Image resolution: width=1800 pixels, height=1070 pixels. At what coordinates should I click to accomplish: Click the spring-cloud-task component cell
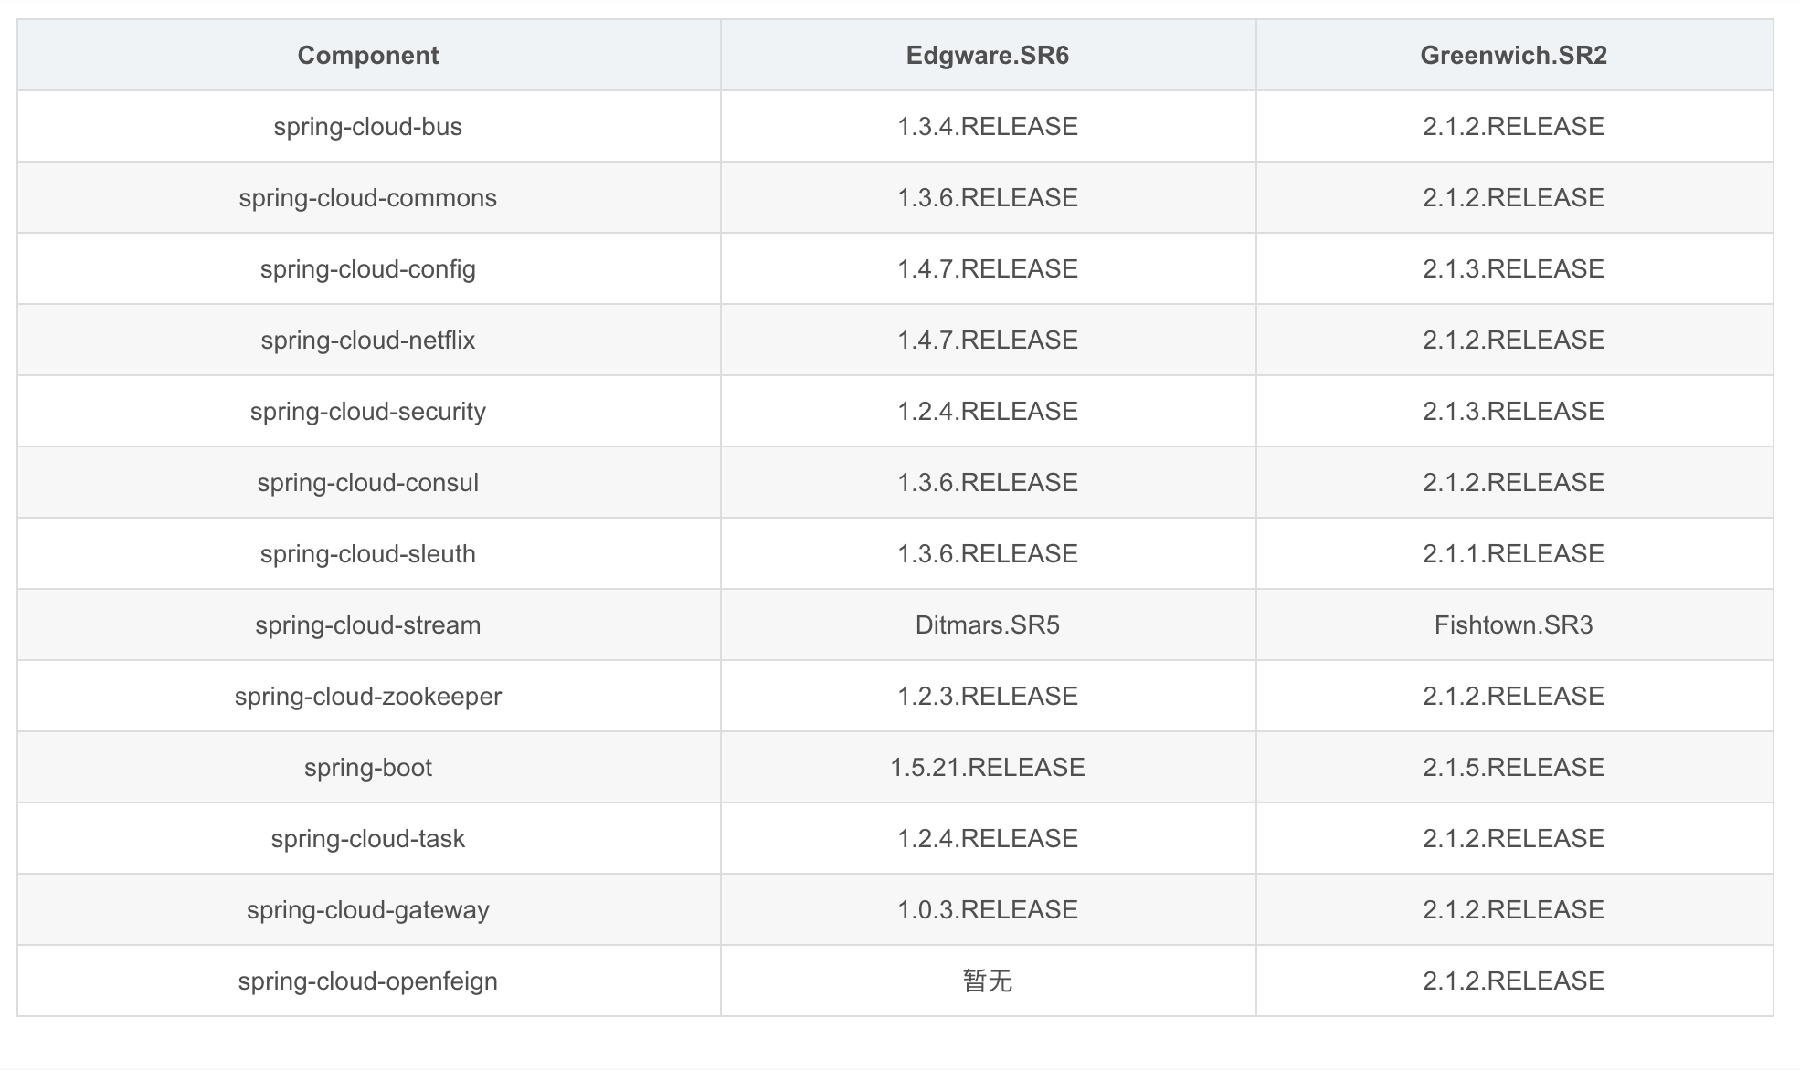tap(368, 839)
